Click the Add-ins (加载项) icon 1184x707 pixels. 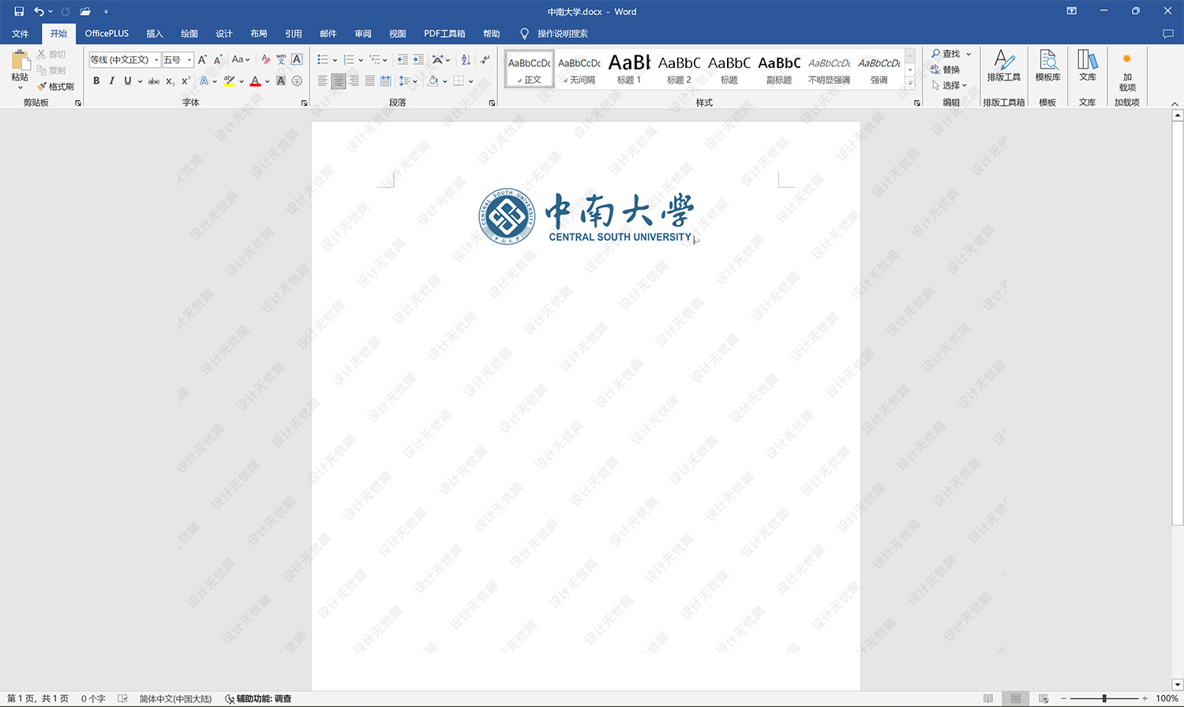click(1127, 71)
